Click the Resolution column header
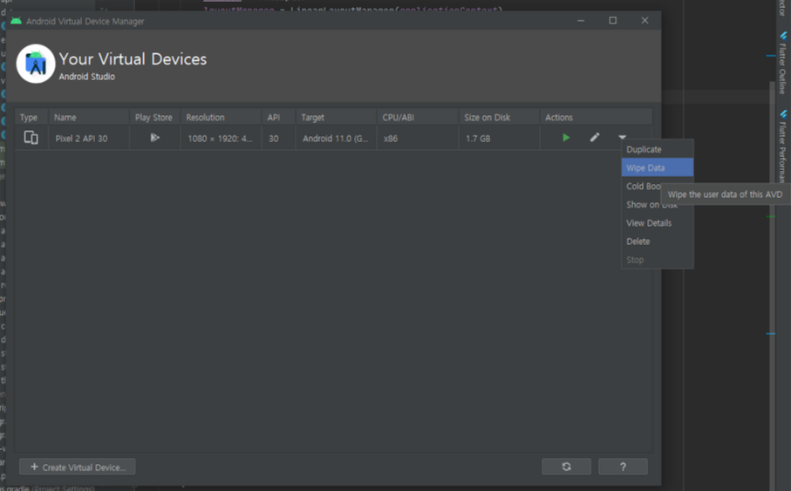 click(221, 117)
